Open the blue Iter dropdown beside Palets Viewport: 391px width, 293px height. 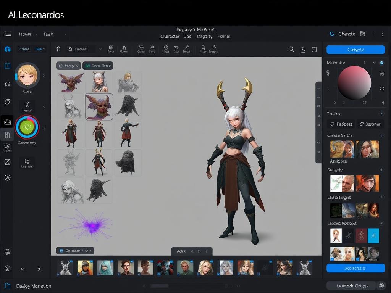point(40,49)
